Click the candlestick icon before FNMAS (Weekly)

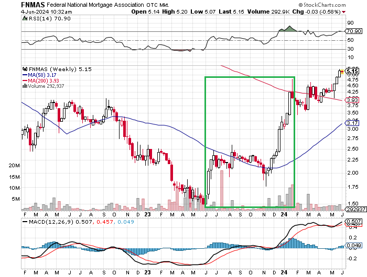point(25,69)
